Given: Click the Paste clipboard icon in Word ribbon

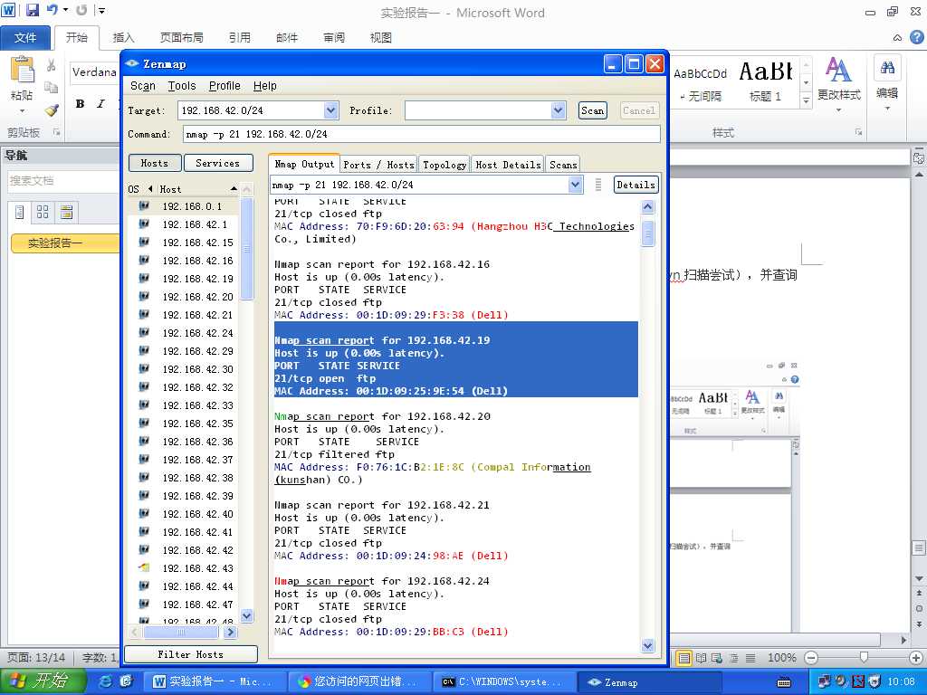Looking at the screenshot, I should point(23,71).
